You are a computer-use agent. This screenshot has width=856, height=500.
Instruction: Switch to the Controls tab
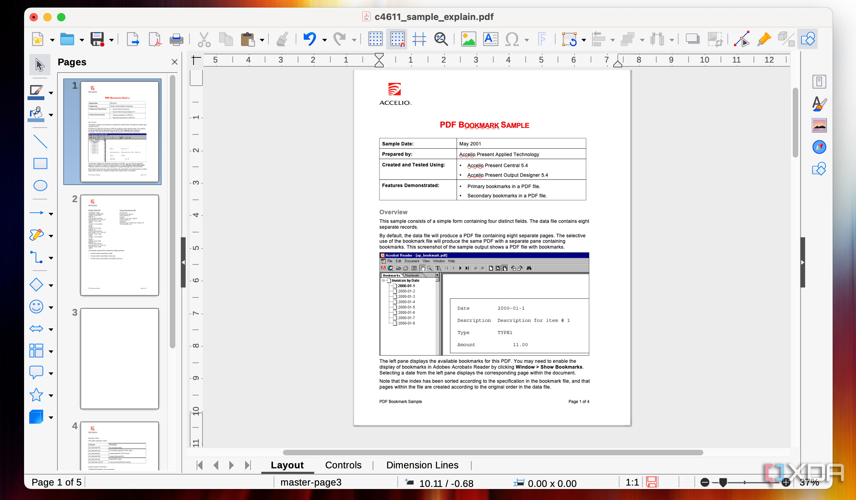[343, 465]
